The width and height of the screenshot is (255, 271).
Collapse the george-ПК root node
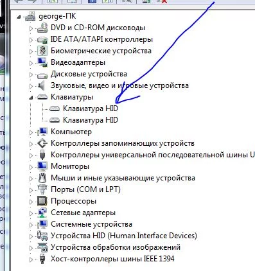(x=19, y=17)
